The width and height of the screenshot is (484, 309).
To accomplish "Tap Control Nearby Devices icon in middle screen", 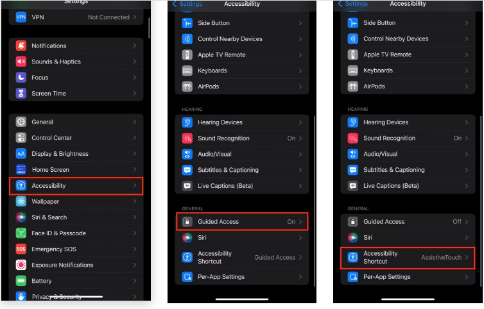I will pos(187,39).
